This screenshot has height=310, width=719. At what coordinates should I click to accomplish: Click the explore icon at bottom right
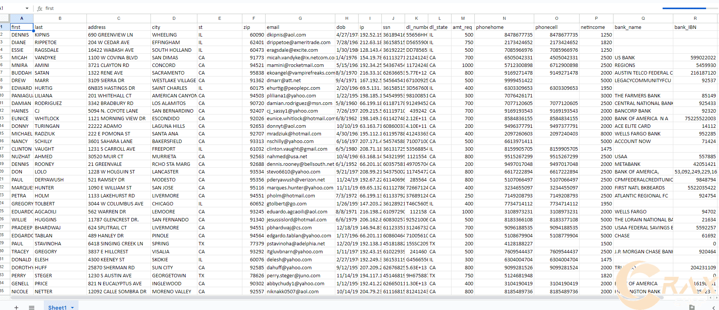[692, 307]
